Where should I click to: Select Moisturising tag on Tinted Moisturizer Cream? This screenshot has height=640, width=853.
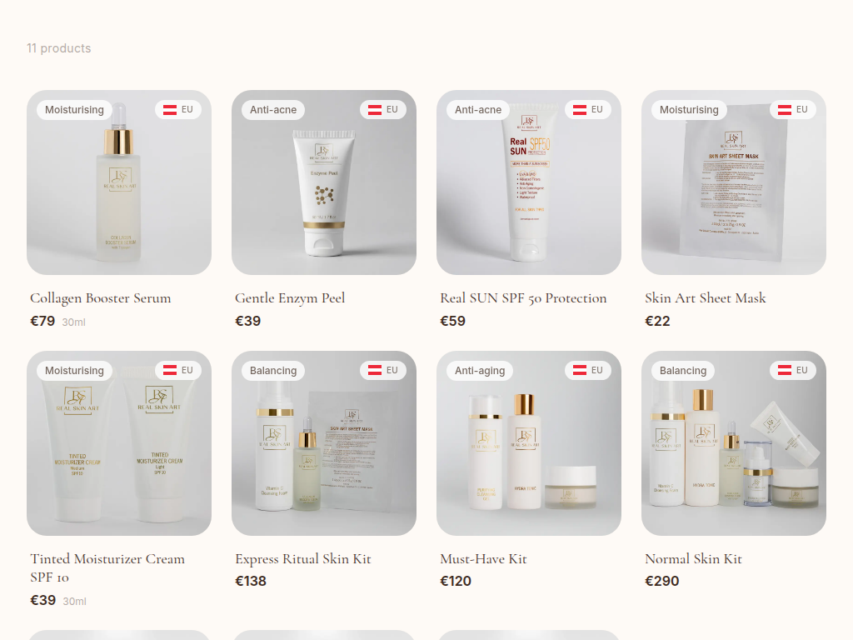pos(74,371)
